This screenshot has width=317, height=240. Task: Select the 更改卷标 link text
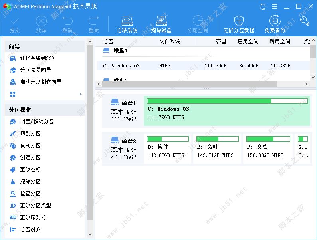(x=30, y=169)
